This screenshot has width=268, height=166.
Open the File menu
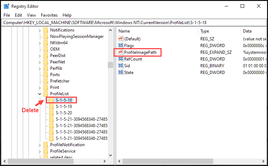[x=7, y=15]
